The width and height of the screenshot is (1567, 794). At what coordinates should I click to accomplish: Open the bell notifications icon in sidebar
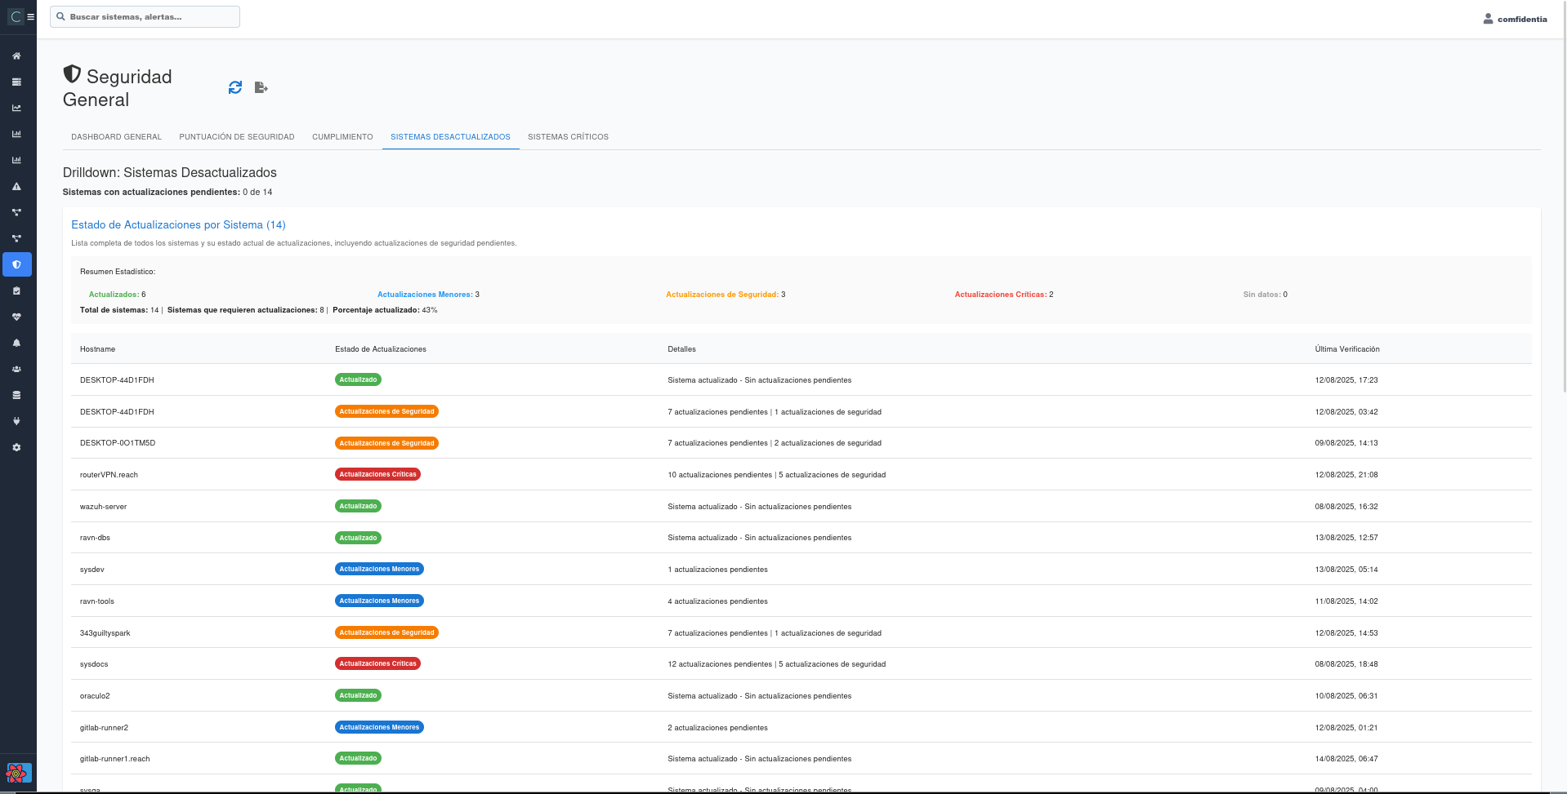tap(16, 344)
